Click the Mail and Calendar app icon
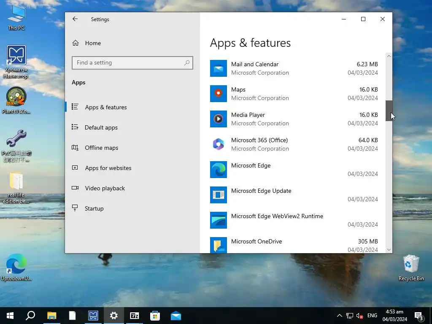Viewport: 432px width, 324px height. click(218, 68)
